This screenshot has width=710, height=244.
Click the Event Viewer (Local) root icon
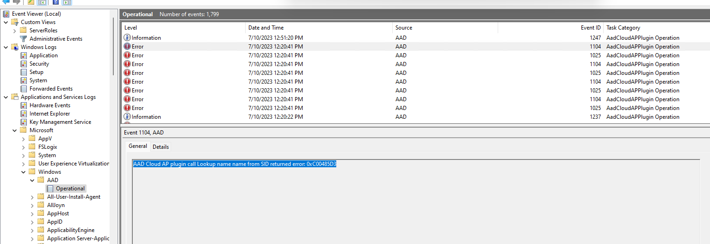tap(6, 14)
